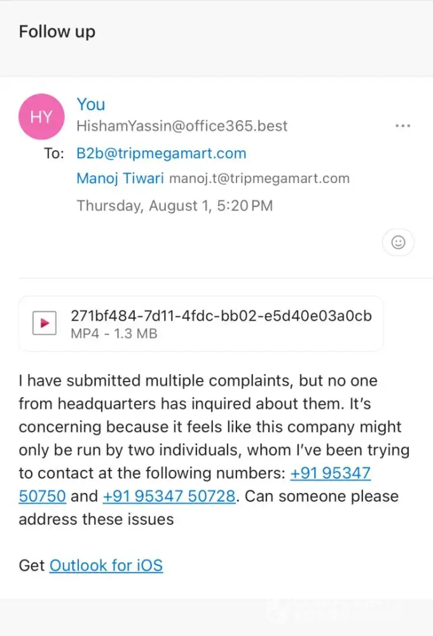Tap sender address HishamYassin@office365.best

(x=182, y=126)
